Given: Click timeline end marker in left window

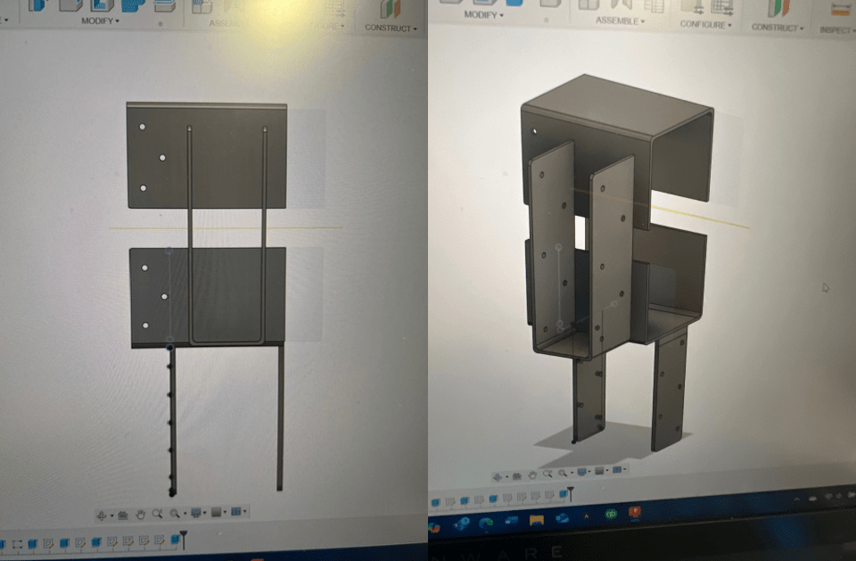Looking at the screenshot, I should [x=183, y=540].
